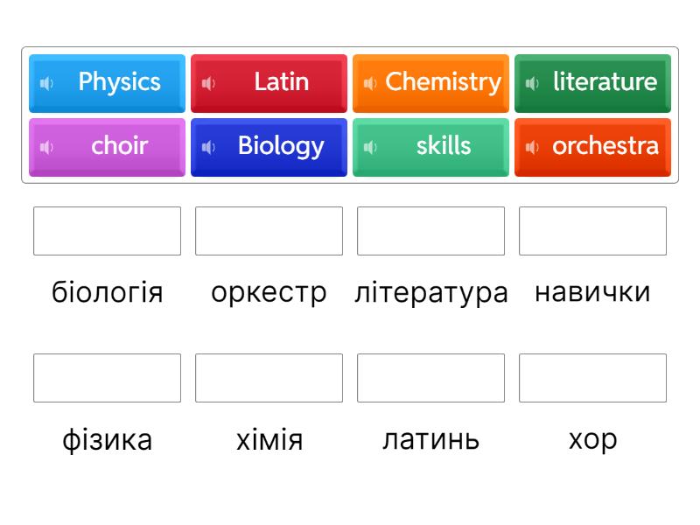Click the empty box above хімія
Screen dimensions: 700x525
(x=269, y=378)
